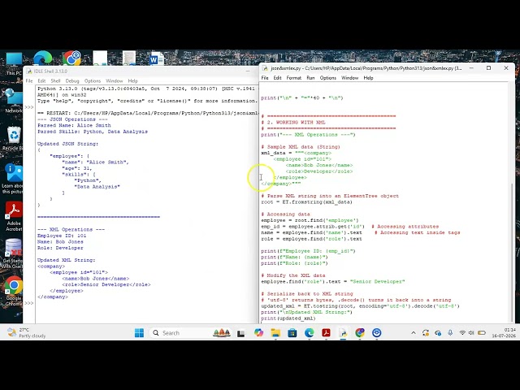Close the json&xmlex.py editor window
The image size is (520, 390).
pos(506,68)
